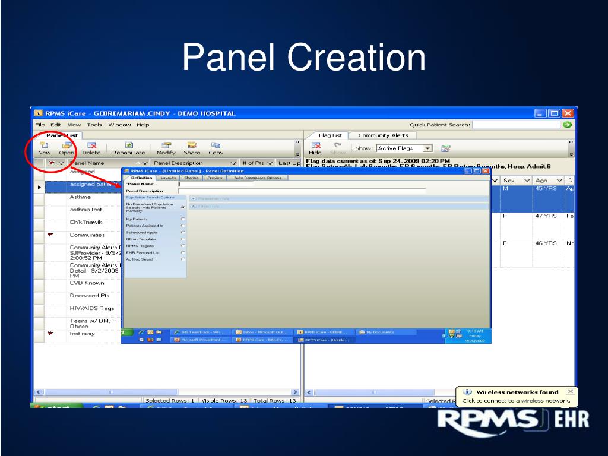Click the Open panel icon
Image resolution: width=608 pixels, height=456 pixels.
pos(66,145)
